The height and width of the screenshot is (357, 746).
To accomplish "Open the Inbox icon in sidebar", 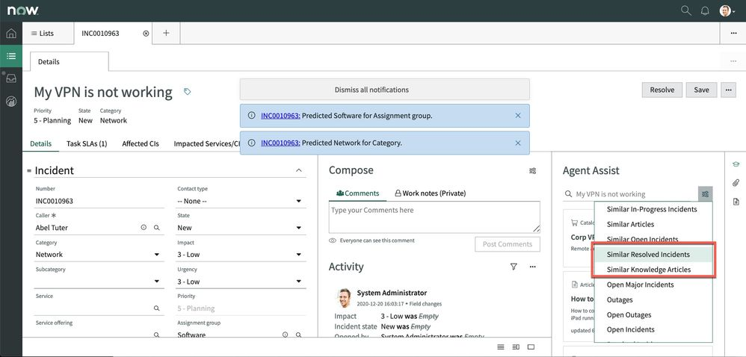I will tap(11, 78).
